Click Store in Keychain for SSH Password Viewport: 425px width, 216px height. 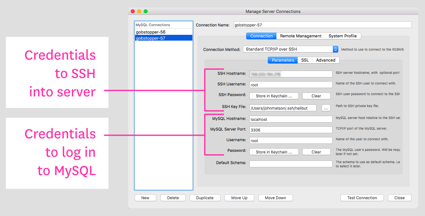tap(274, 96)
